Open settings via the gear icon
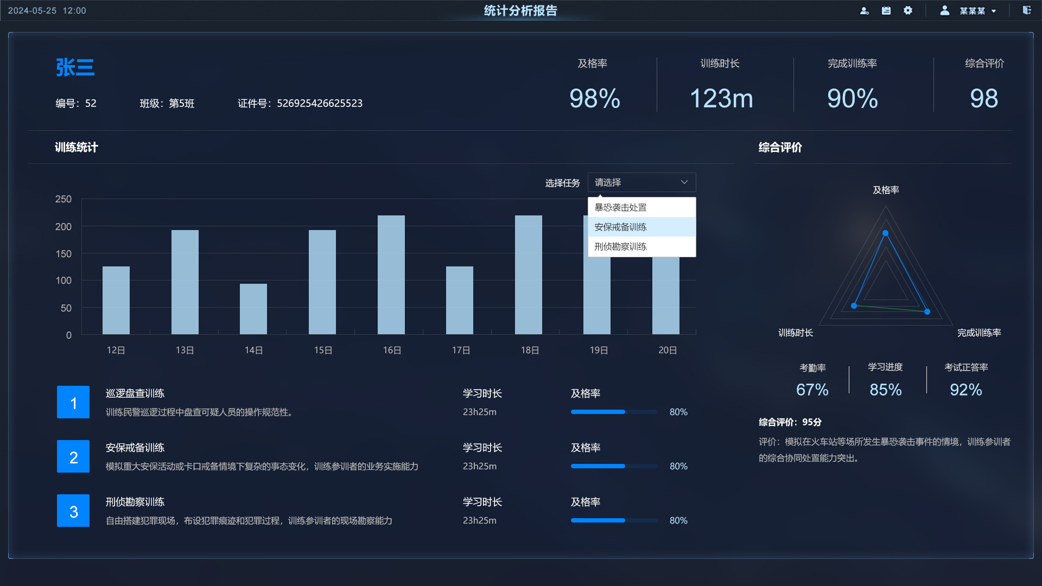 point(908,10)
